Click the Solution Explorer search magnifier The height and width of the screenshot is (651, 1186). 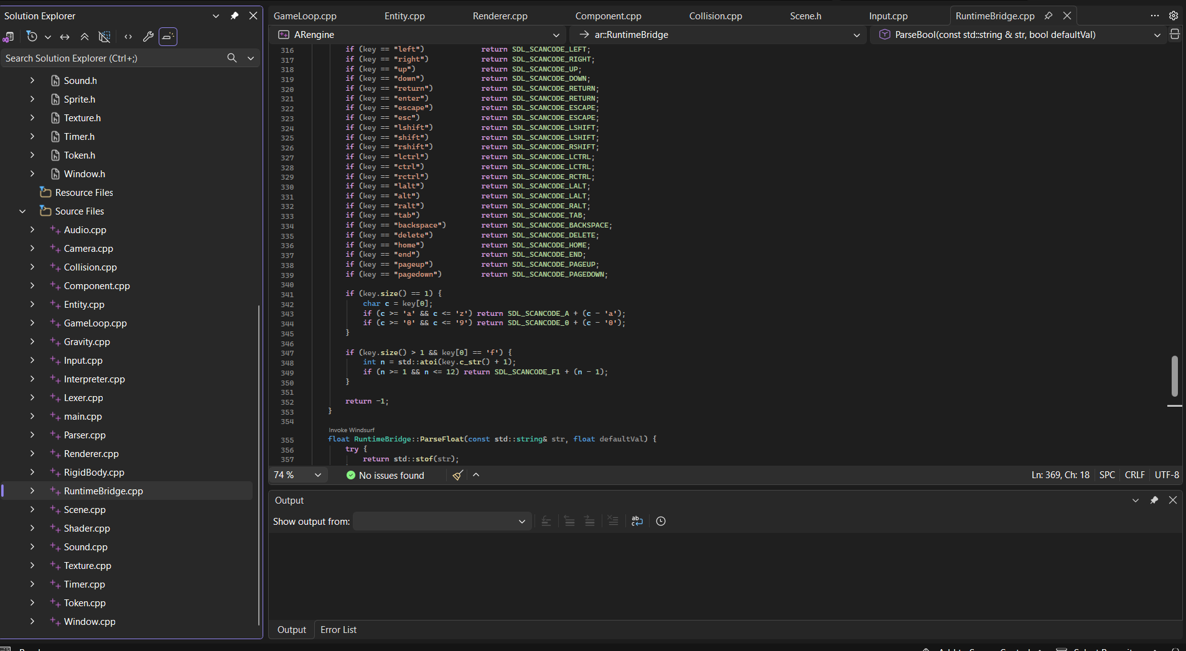point(232,58)
